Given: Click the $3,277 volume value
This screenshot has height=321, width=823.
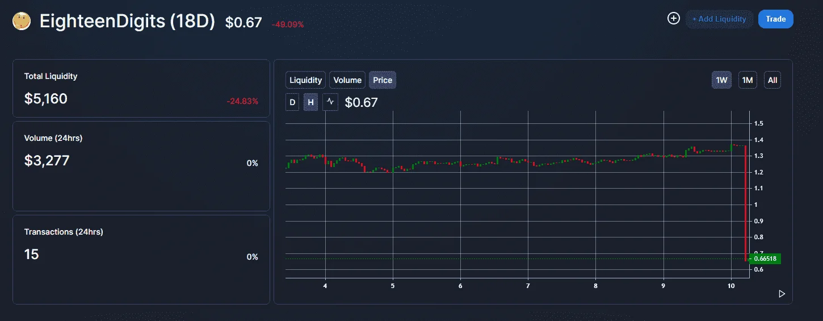Looking at the screenshot, I should click(x=47, y=161).
